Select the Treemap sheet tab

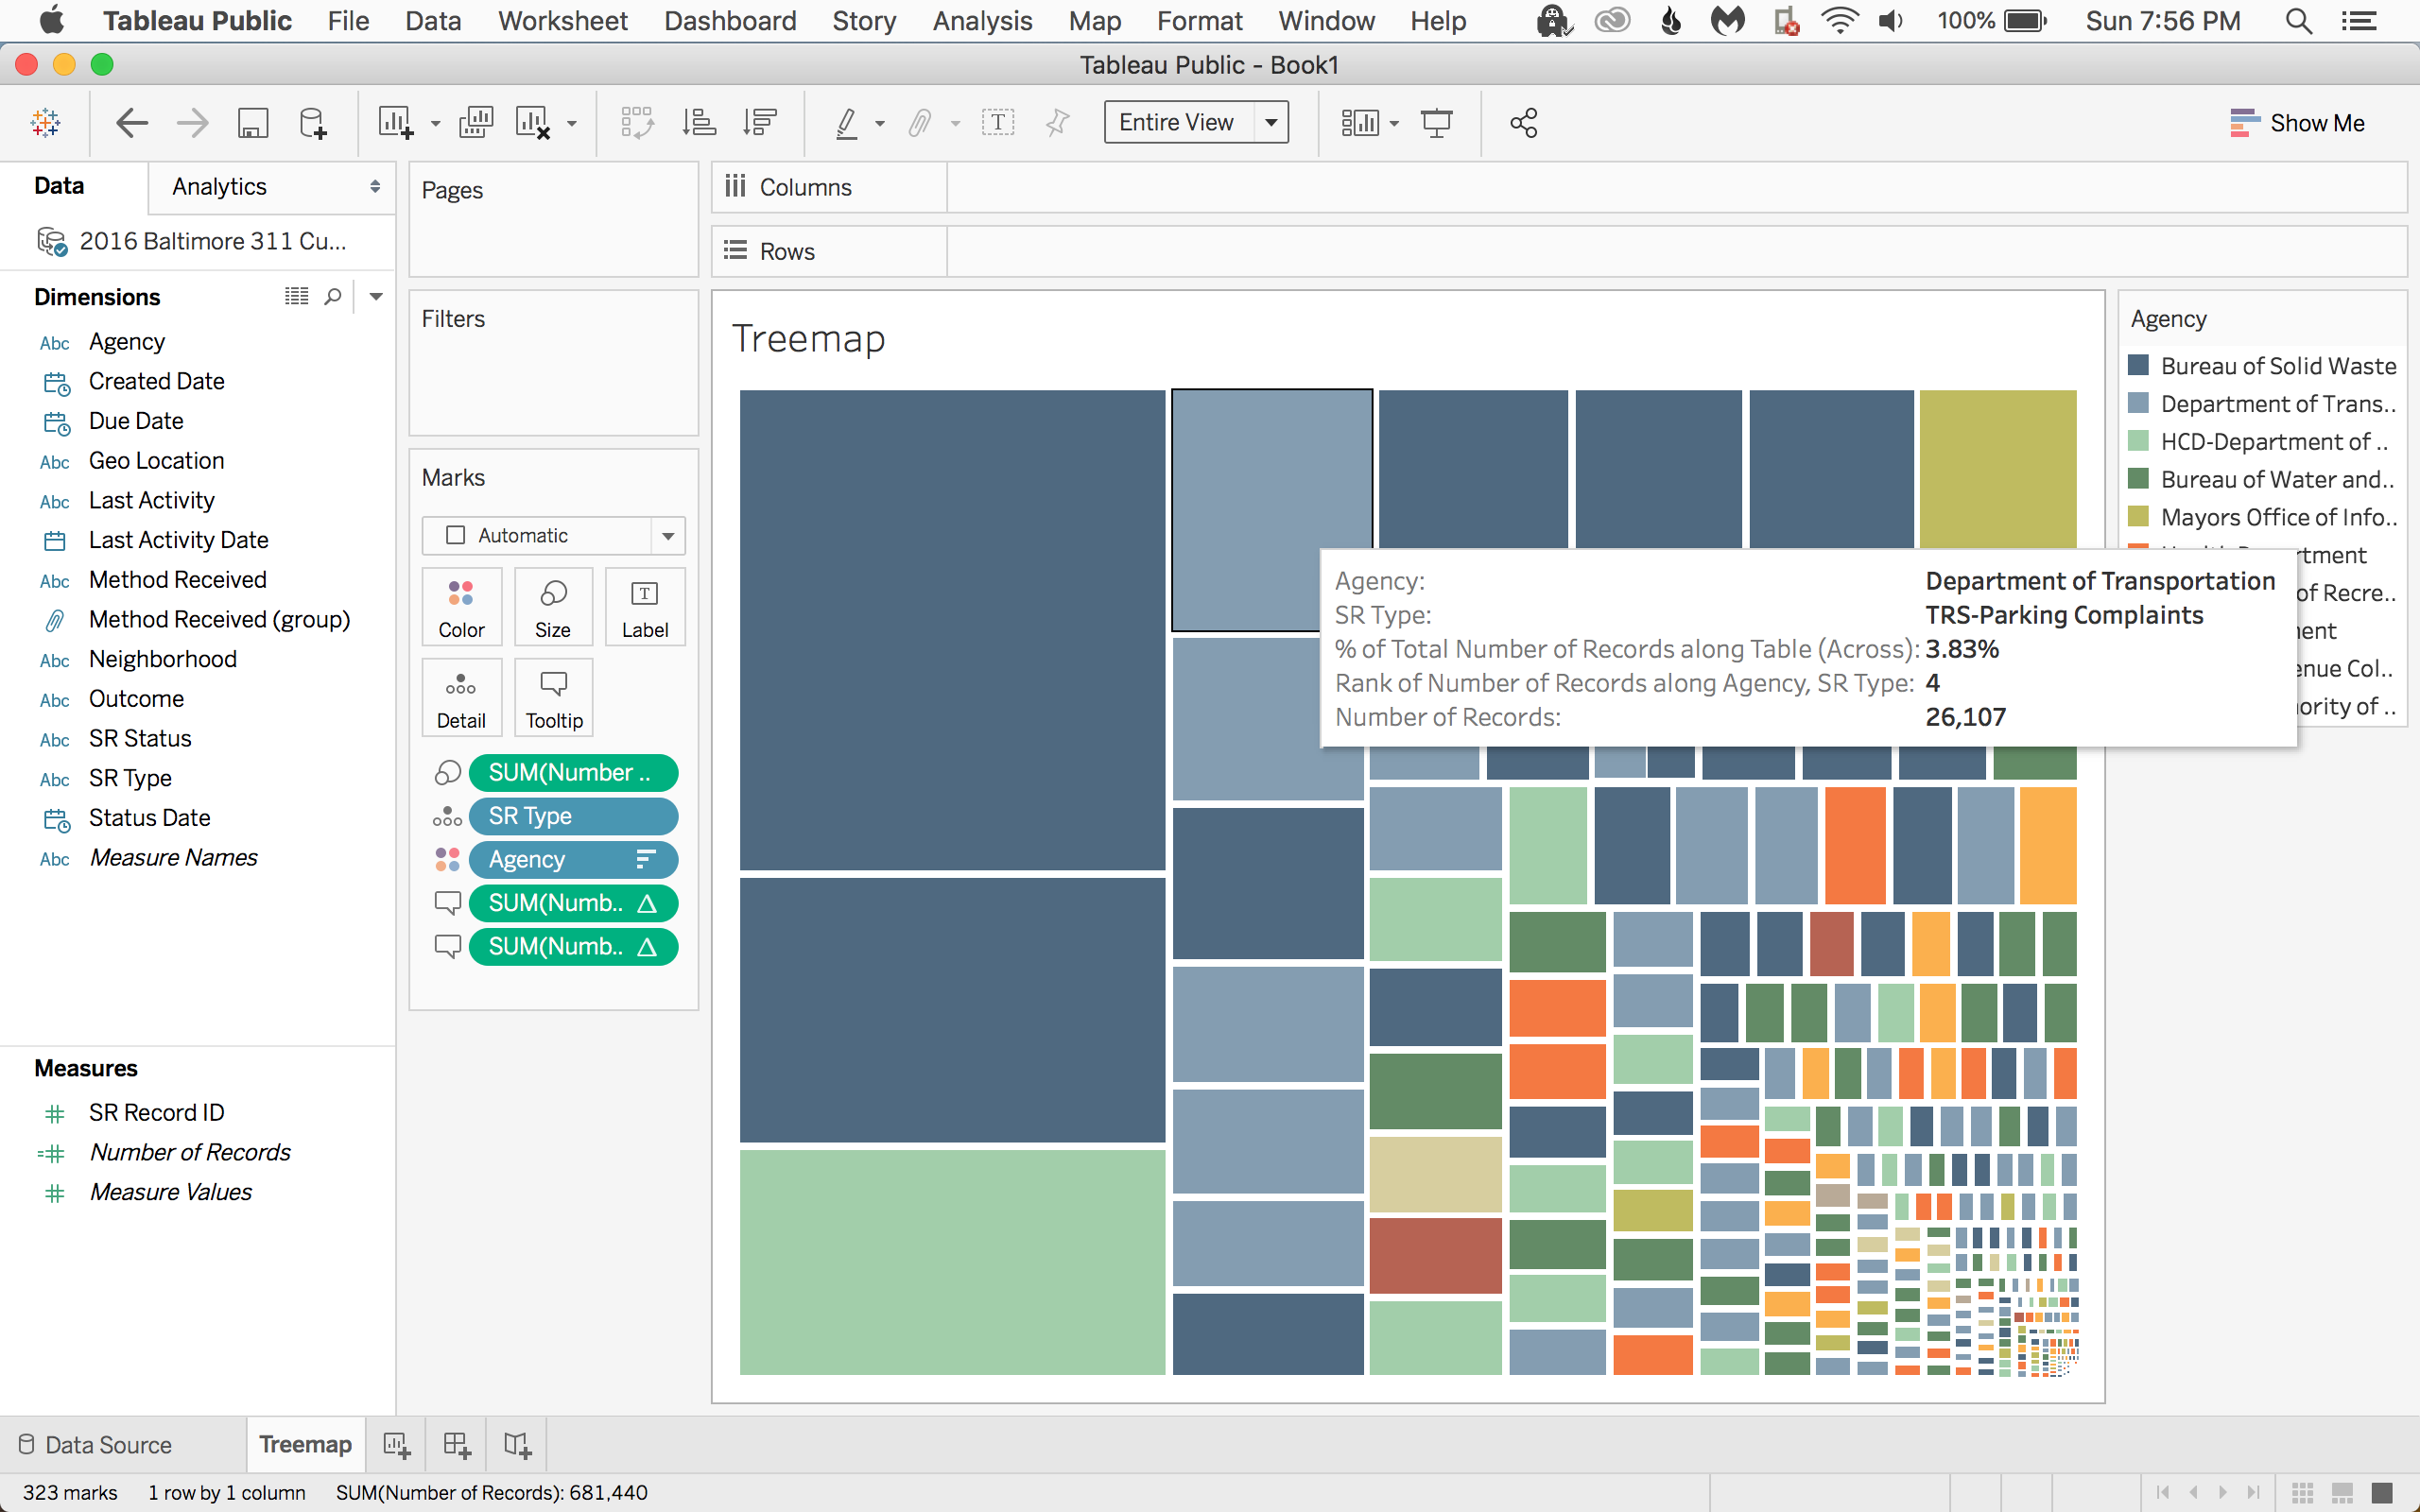pyautogui.click(x=305, y=1445)
